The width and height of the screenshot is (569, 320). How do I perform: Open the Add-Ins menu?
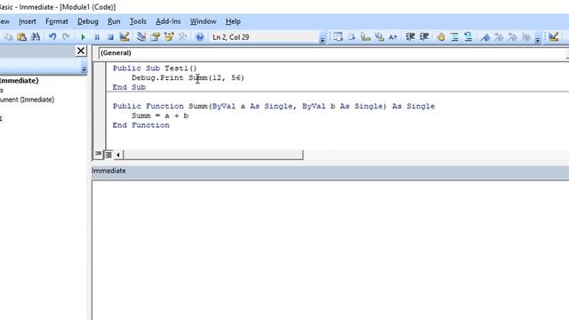(168, 21)
